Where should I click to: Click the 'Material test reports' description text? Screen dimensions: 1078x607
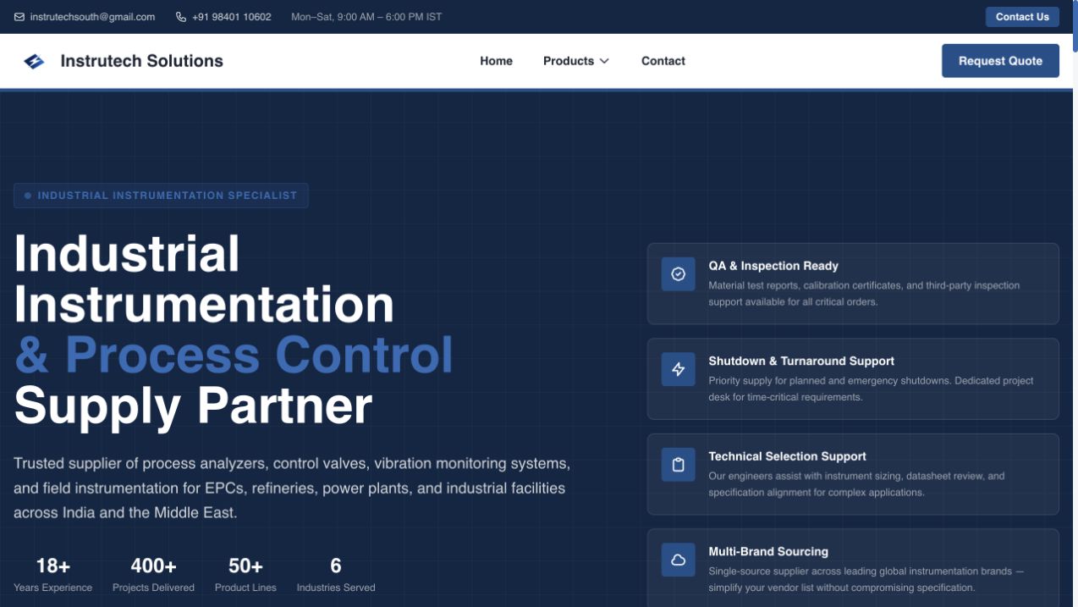(864, 294)
